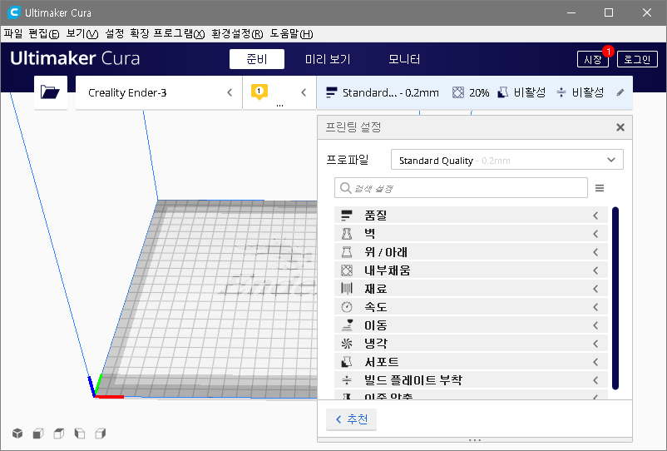The image size is (667, 451).
Task: Switch to right side view cube icon
Action: [x=101, y=434]
